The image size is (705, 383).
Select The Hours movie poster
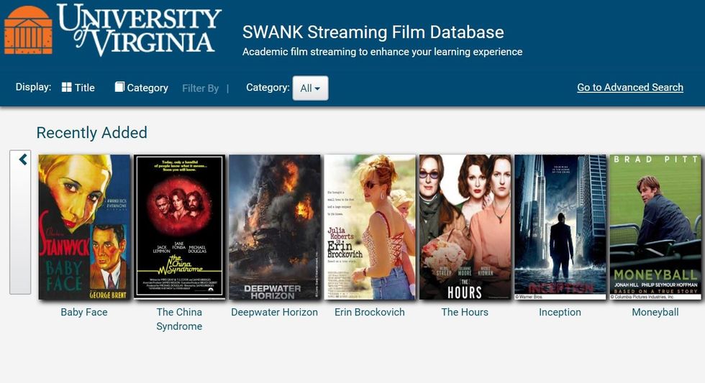pos(465,227)
